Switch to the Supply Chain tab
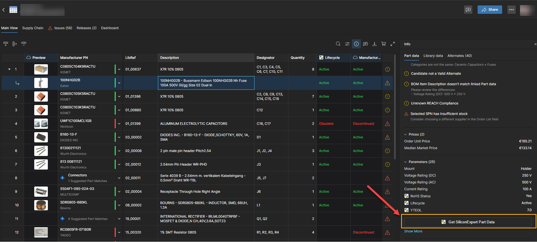 [33, 28]
